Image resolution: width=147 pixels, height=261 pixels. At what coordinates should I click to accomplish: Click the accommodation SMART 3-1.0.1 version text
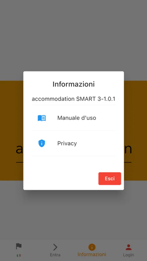(74, 99)
